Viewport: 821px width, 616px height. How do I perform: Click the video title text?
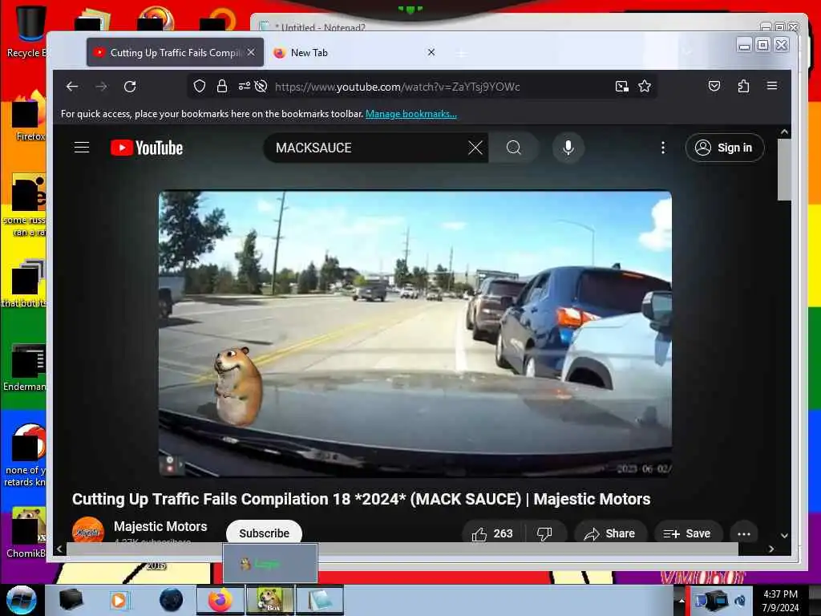tap(362, 499)
